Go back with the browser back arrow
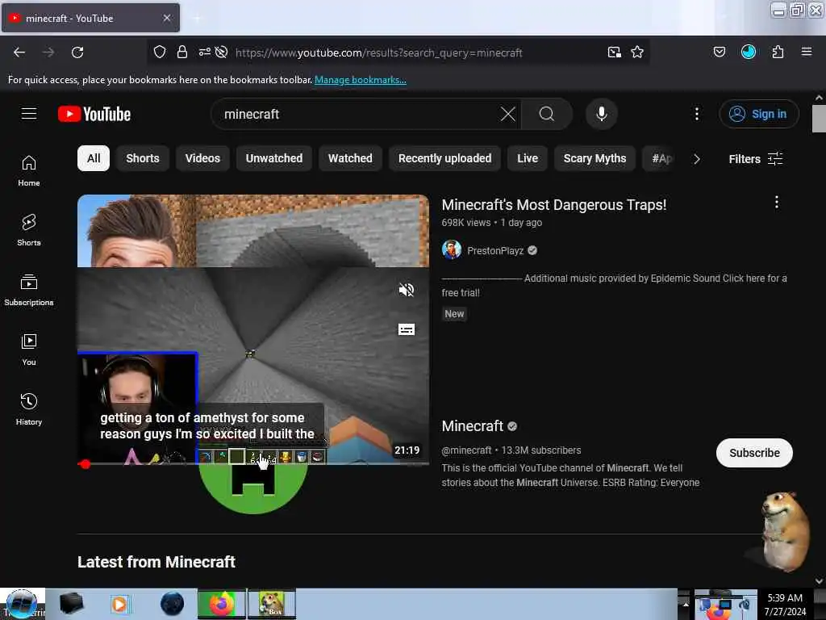This screenshot has width=826, height=620. click(19, 52)
